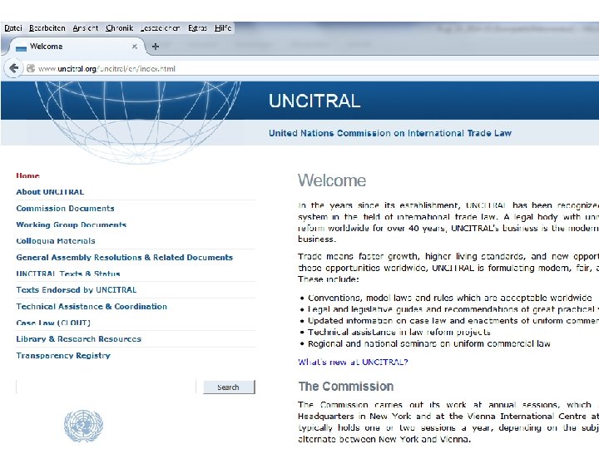Follow What's new at UNCITRAL? link
Viewport: 599px width, 449px height.
pos(353,362)
